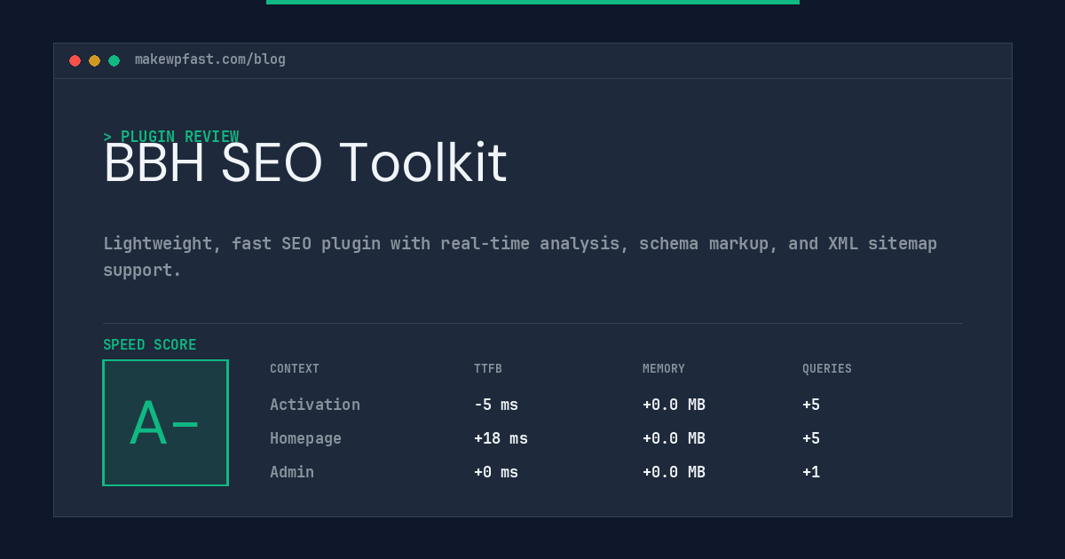The height and width of the screenshot is (559, 1065).
Task: Click the green maximize window dot
Action: point(114,60)
